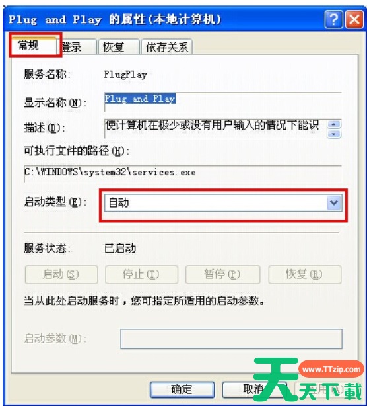Click the description scroll down arrow

[x=333, y=134]
